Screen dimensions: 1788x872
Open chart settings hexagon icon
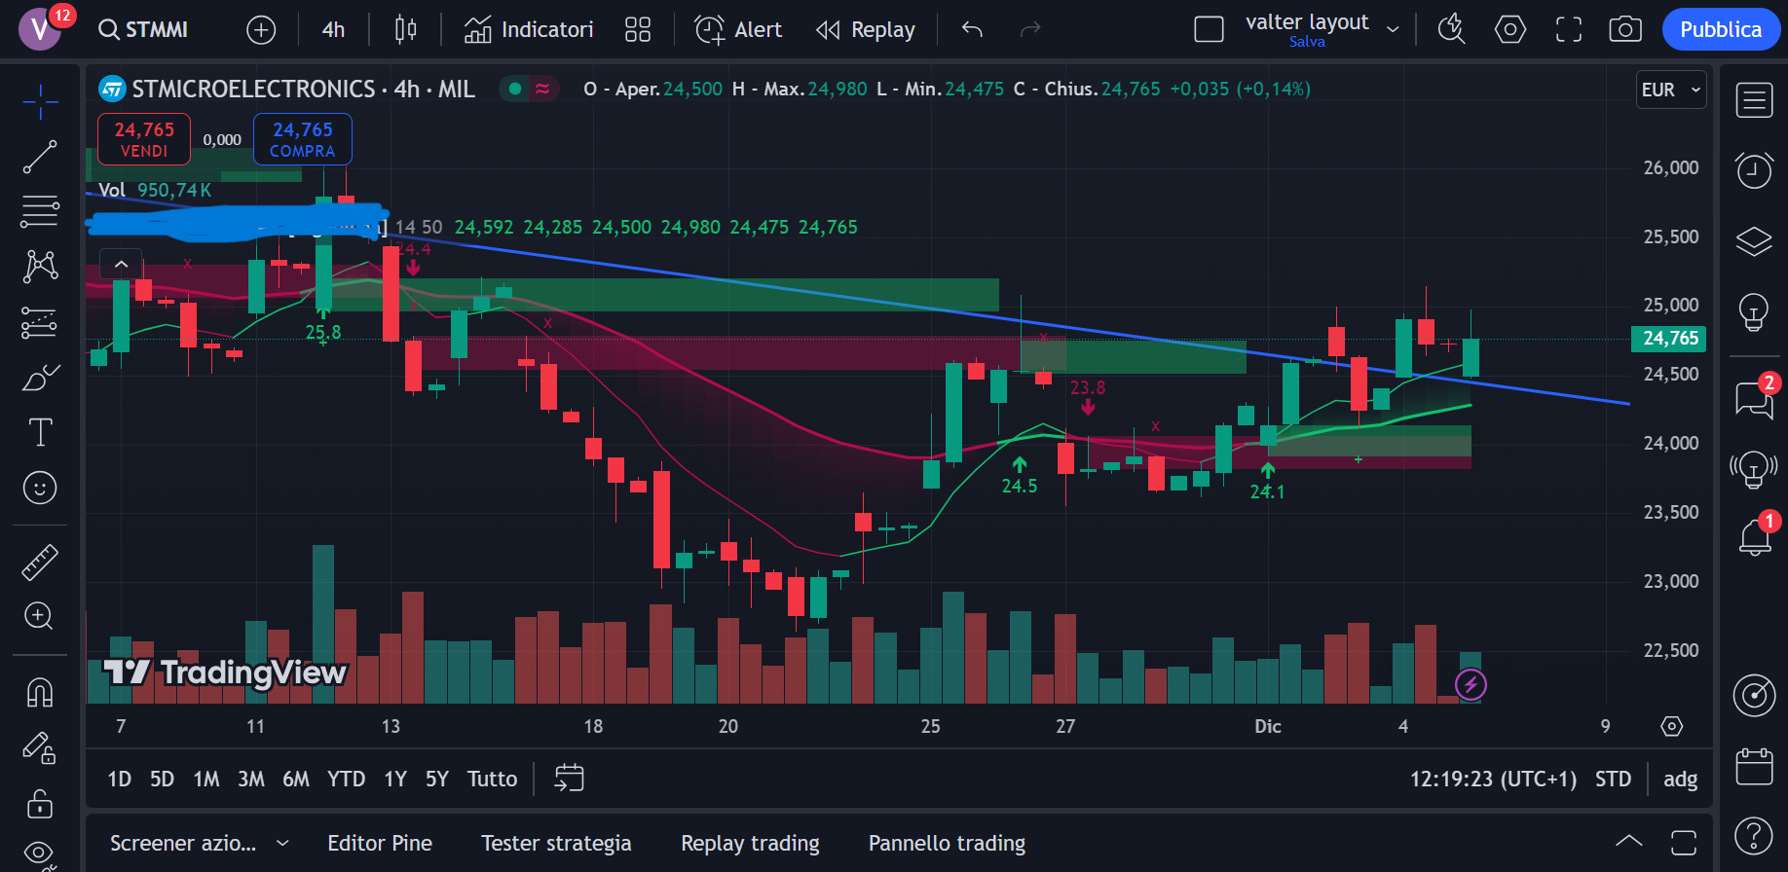coord(1510,29)
